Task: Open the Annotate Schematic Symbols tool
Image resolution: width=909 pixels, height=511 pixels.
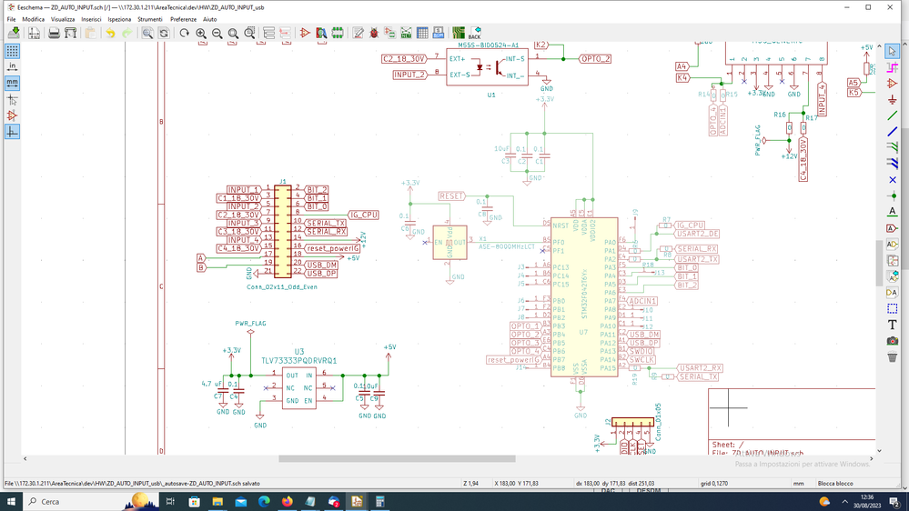Action: 358,34
